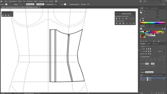Choose bevel join corner option
This screenshot has width=167, height=94.
tap(150, 51)
